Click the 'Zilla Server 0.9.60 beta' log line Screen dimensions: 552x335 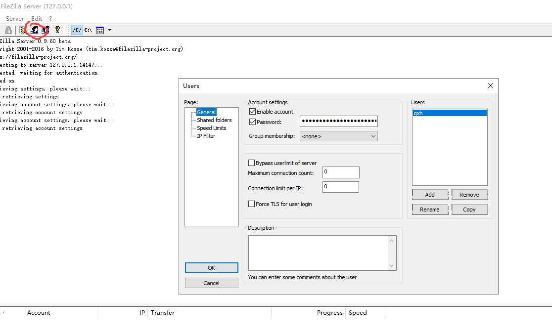pyautogui.click(x=36, y=41)
